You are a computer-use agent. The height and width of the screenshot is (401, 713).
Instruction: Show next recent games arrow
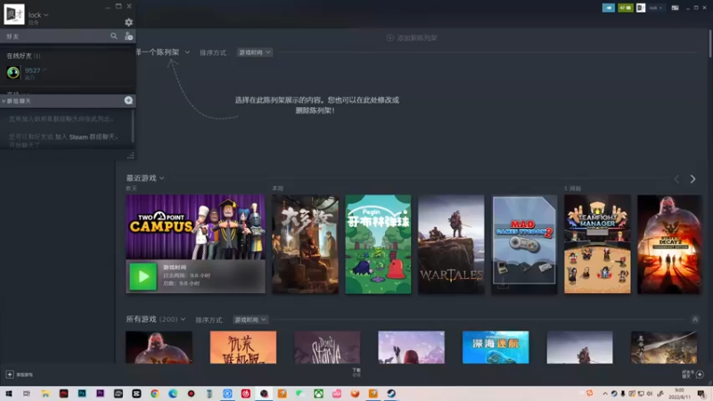click(693, 179)
